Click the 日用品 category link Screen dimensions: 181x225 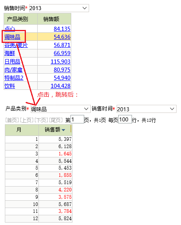pos(12,62)
